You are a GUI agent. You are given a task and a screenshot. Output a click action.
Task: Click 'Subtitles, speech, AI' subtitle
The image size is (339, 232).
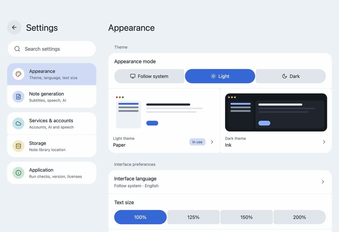click(48, 100)
